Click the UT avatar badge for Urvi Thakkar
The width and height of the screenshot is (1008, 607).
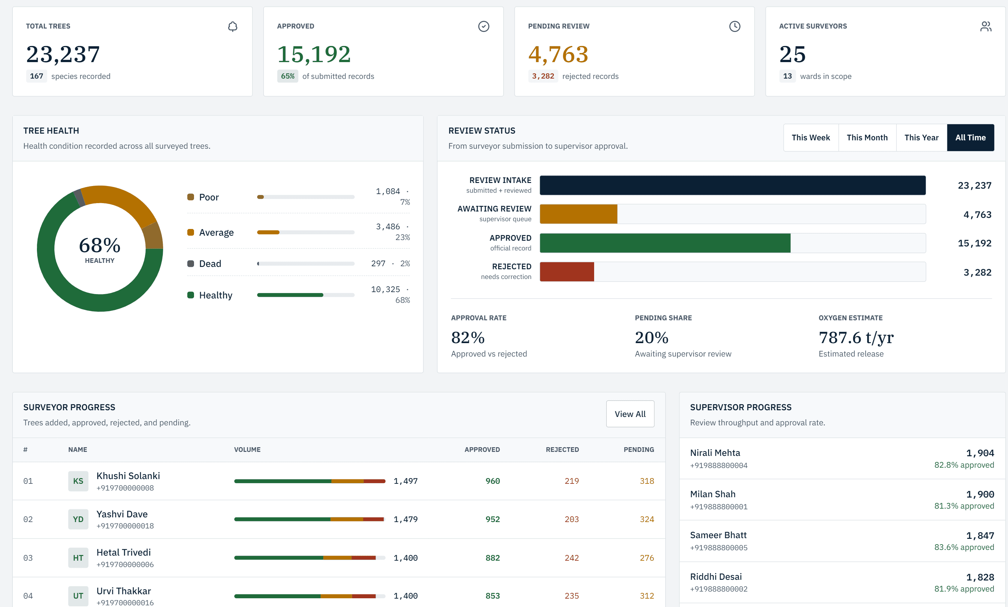(78, 596)
